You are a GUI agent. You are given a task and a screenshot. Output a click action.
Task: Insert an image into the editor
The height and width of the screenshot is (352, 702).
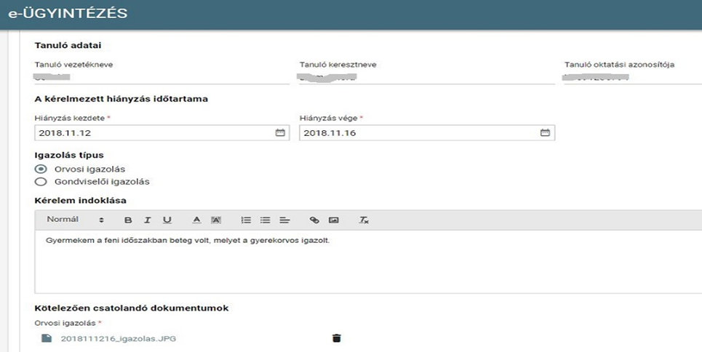[x=334, y=220]
